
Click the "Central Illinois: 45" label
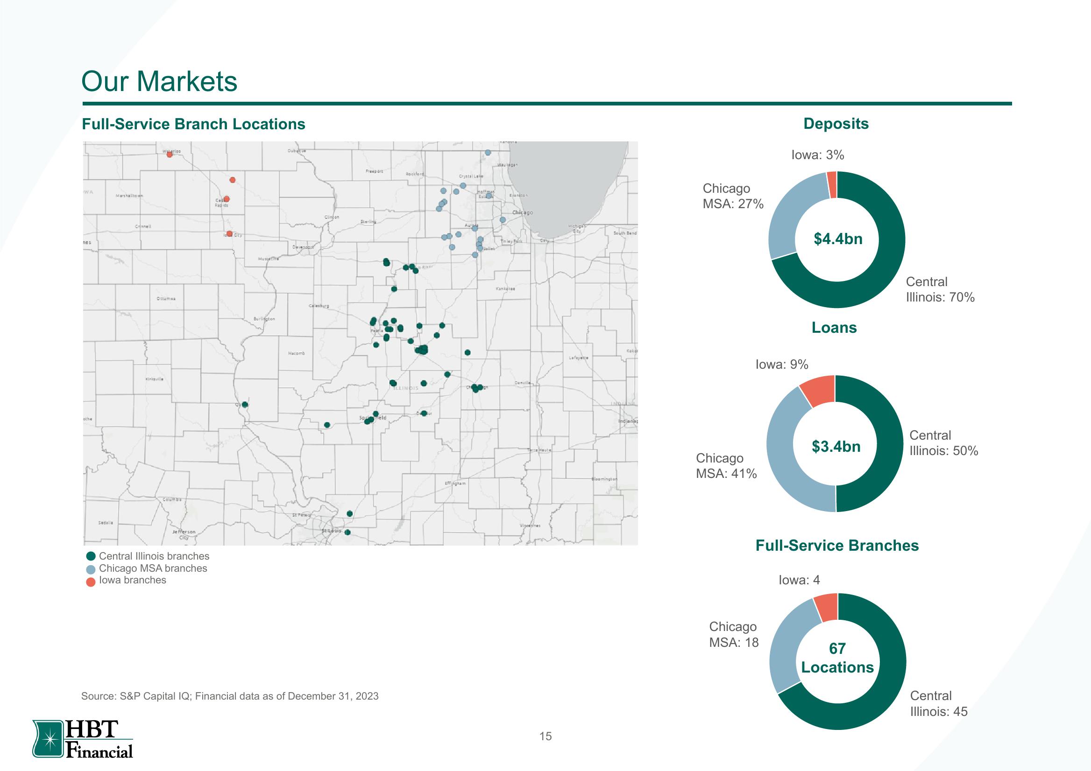click(x=939, y=703)
